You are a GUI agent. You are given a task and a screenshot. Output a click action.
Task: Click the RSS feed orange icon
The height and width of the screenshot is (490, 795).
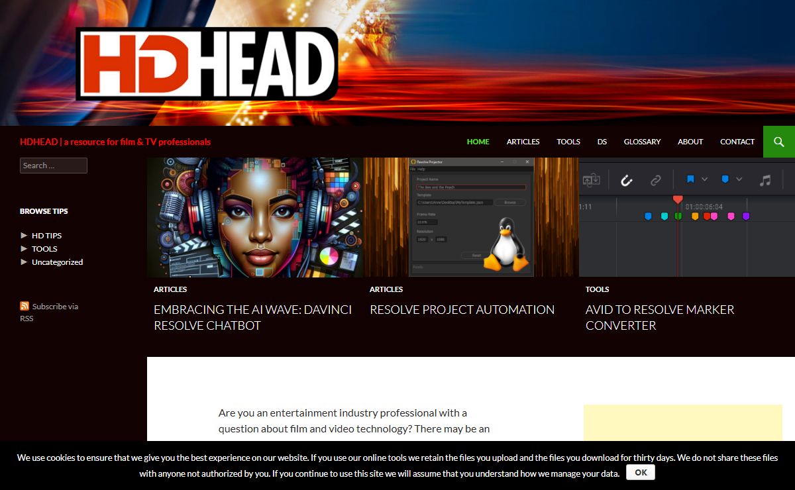pyautogui.click(x=25, y=306)
